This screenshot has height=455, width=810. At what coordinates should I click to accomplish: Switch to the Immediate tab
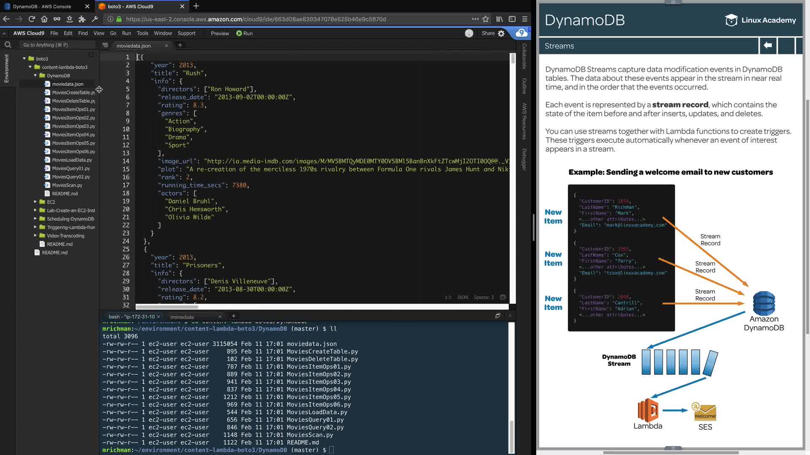[182, 317]
